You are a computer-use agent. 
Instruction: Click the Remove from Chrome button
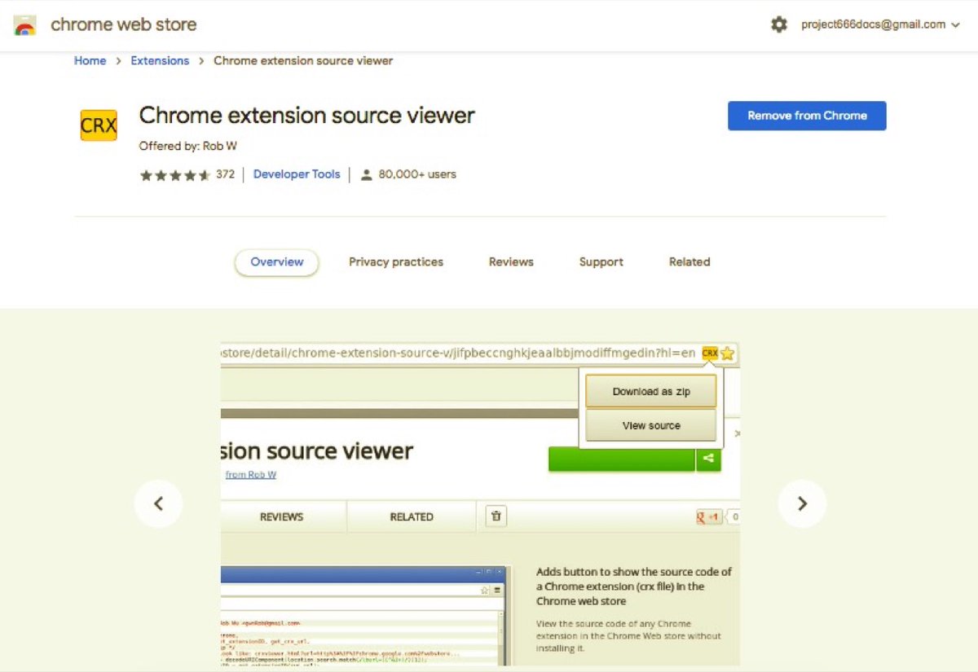[807, 116]
